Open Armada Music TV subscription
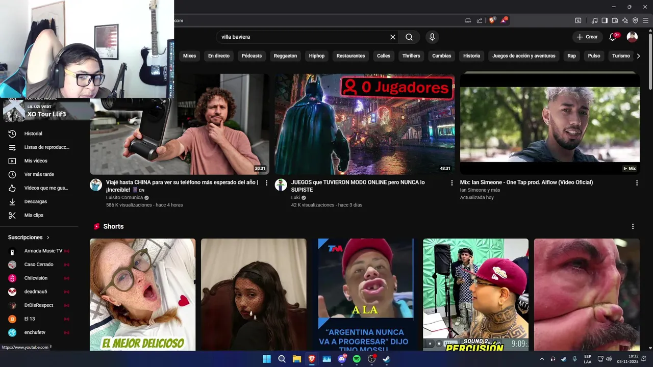653x367 pixels. click(39, 251)
